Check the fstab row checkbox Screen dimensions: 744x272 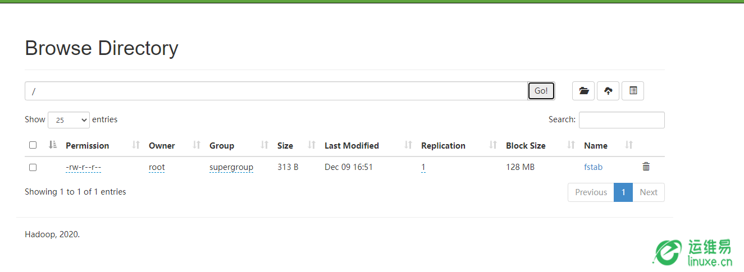[33, 167]
